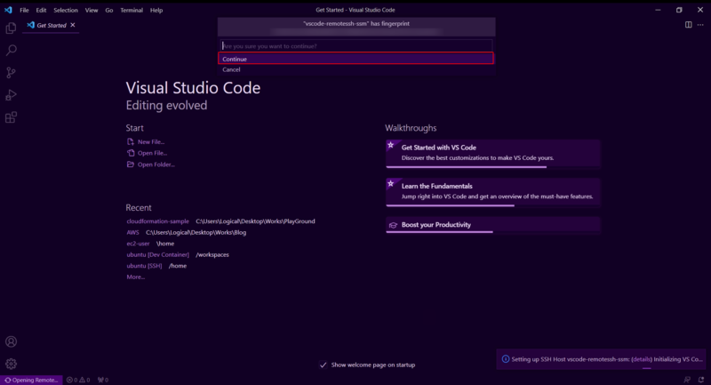
Task: Open the View menu
Action: point(92,10)
